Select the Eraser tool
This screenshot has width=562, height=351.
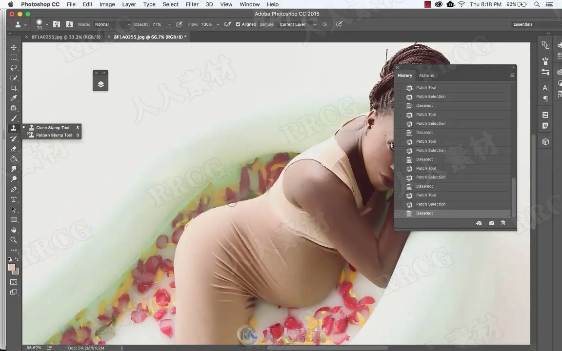(x=14, y=149)
